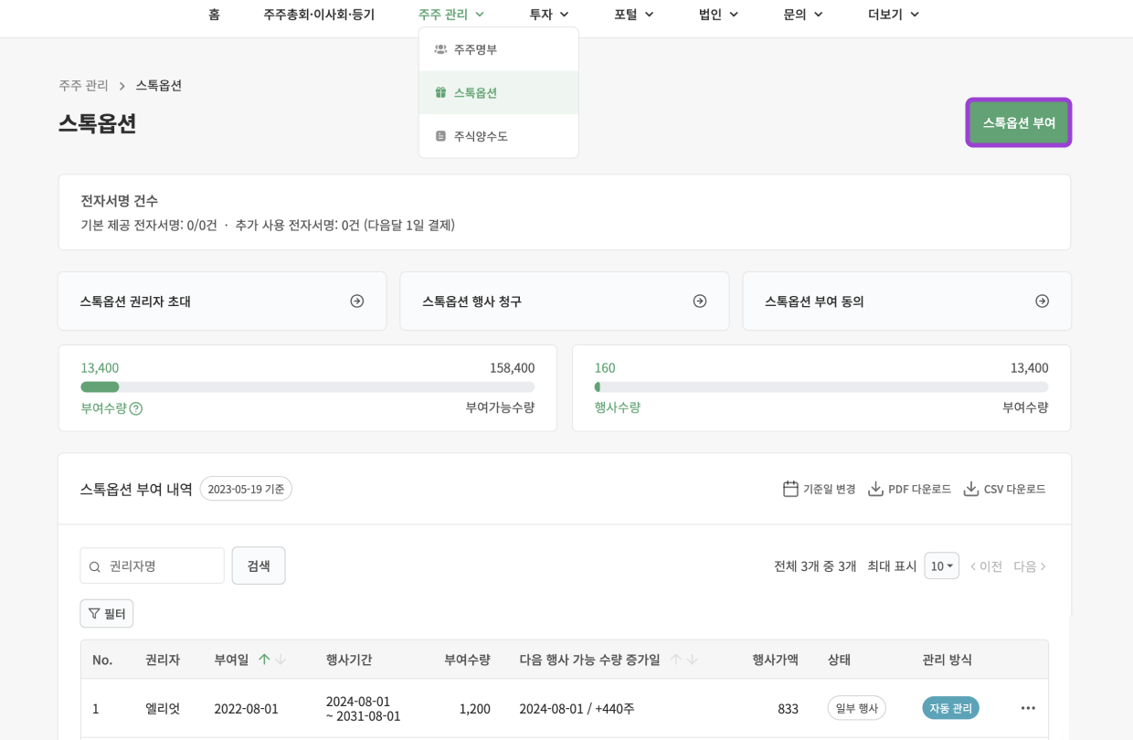
Task: Click the calendar icon for 기준일 변경
Action: [x=790, y=489]
